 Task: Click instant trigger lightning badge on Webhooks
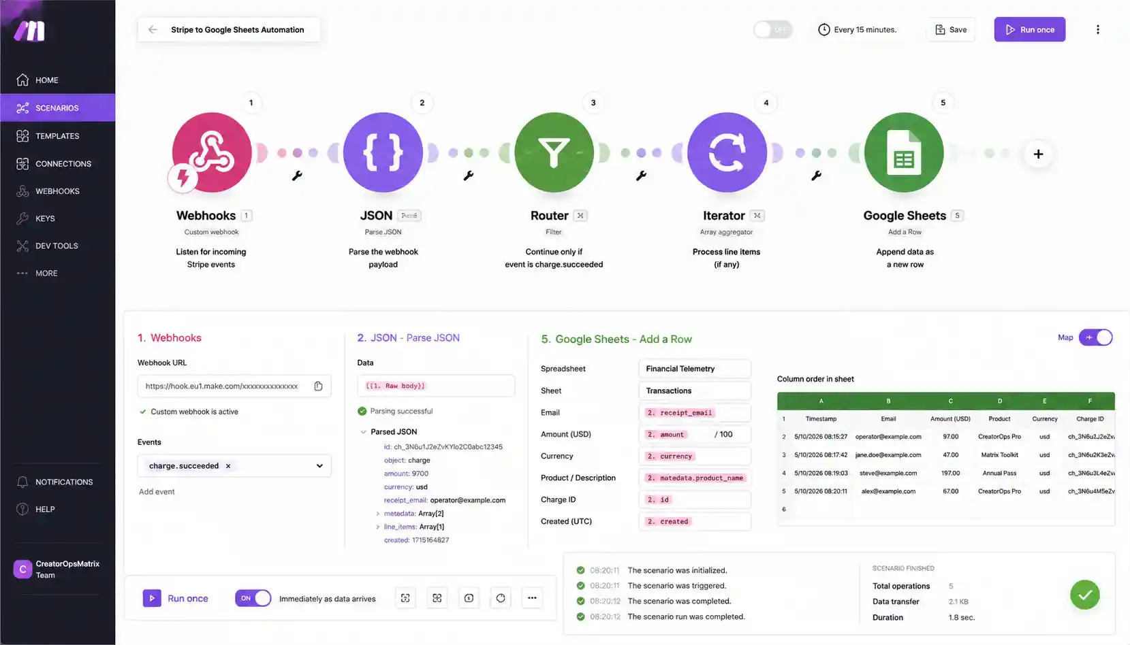(183, 178)
